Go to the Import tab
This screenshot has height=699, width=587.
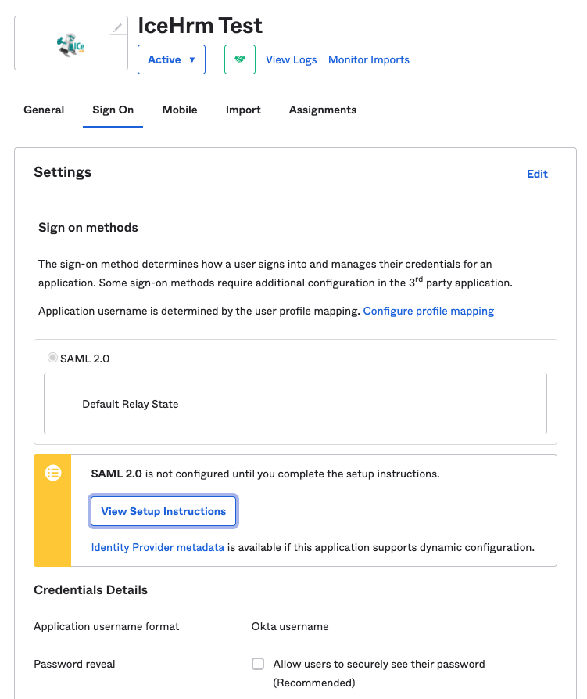[x=243, y=110]
